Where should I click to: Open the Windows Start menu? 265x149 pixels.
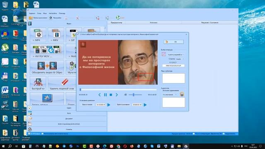[3, 146]
